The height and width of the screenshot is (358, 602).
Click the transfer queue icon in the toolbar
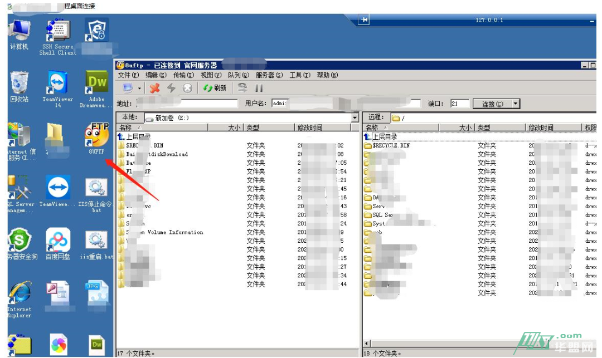tap(242, 88)
